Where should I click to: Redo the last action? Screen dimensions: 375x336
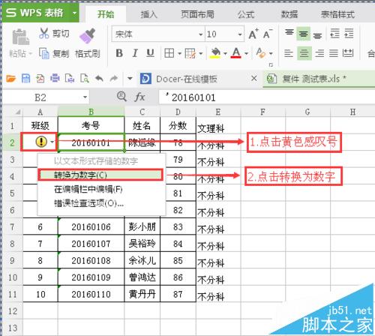pyautogui.click(x=114, y=79)
